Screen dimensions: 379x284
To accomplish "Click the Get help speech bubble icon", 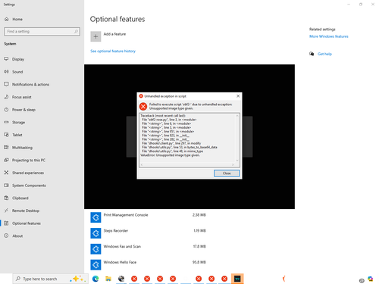I will (312, 54).
